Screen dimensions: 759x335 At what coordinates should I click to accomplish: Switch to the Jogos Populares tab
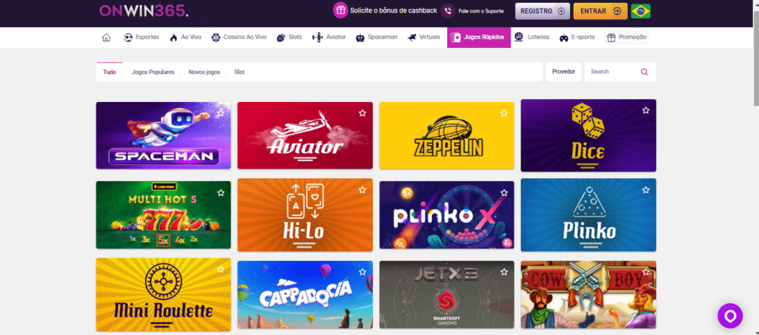tap(153, 72)
